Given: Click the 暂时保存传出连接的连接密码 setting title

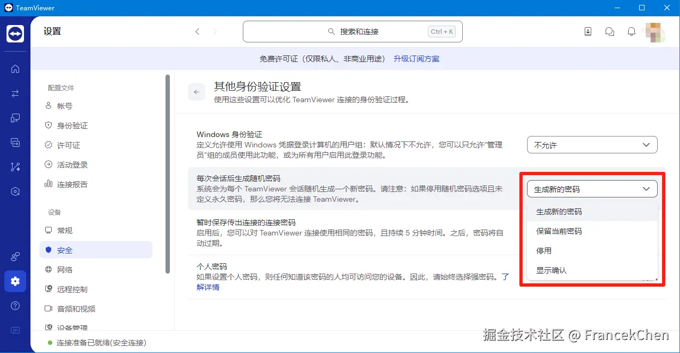Looking at the screenshot, I should (246, 222).
